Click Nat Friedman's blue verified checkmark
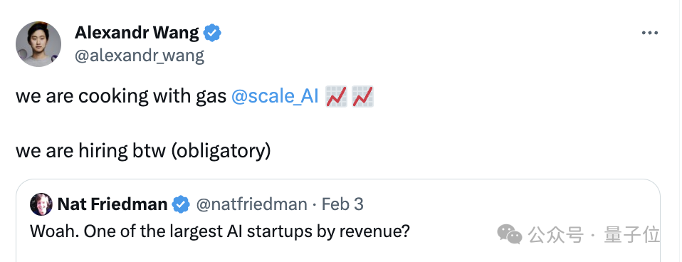The height and width of the screenshot is (262, 682). pyautogui.click(x=181, y=204)
